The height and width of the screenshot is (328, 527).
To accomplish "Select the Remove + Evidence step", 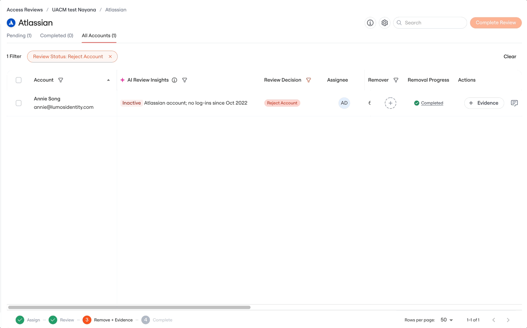I will click(x=108, y=320).
